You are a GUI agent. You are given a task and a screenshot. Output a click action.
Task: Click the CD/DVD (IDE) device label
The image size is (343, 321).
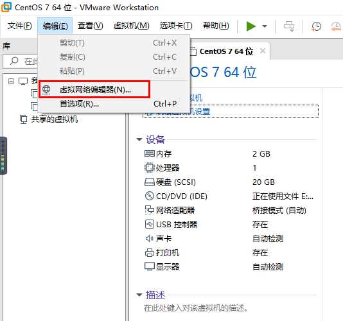(182, 196)
